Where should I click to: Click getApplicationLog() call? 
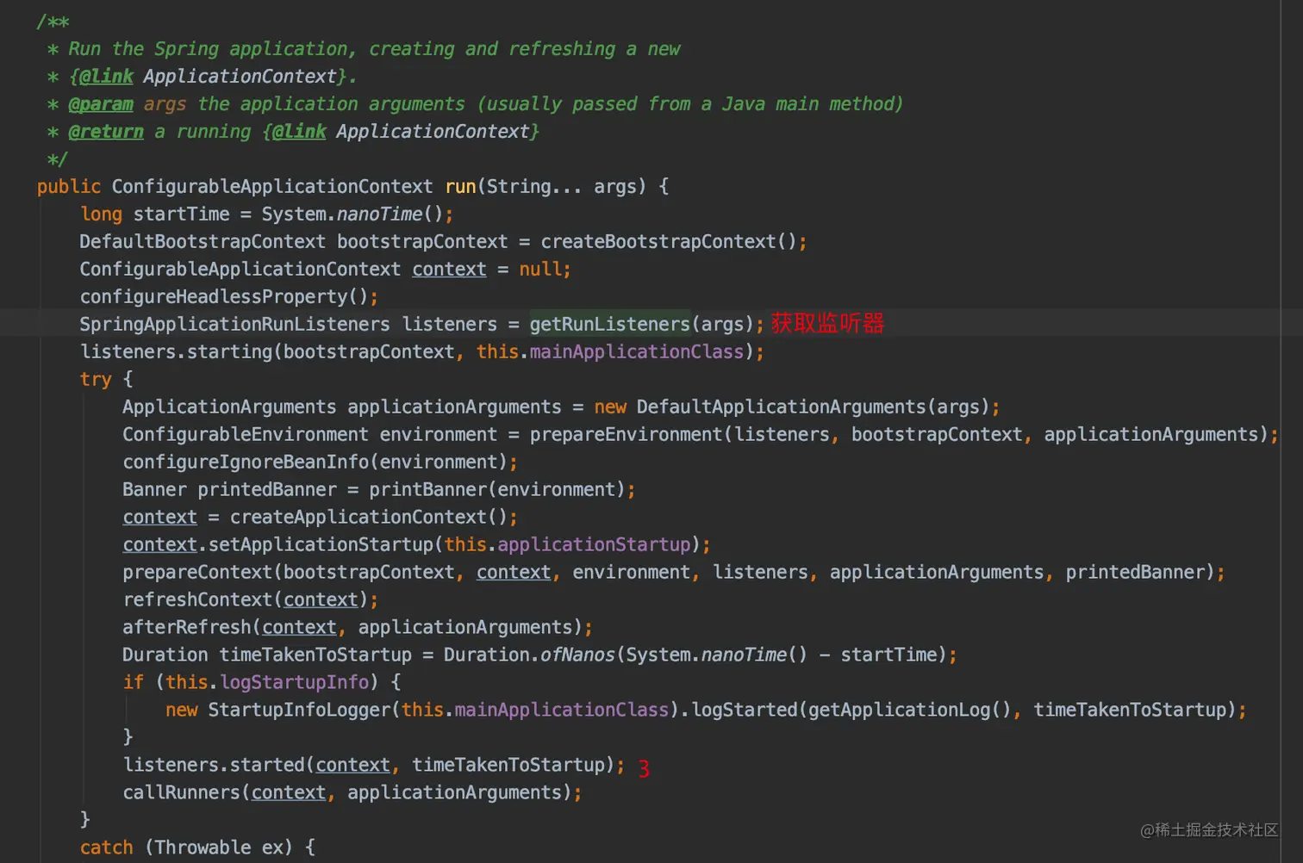pyautogui.click(x=909, y=711)
